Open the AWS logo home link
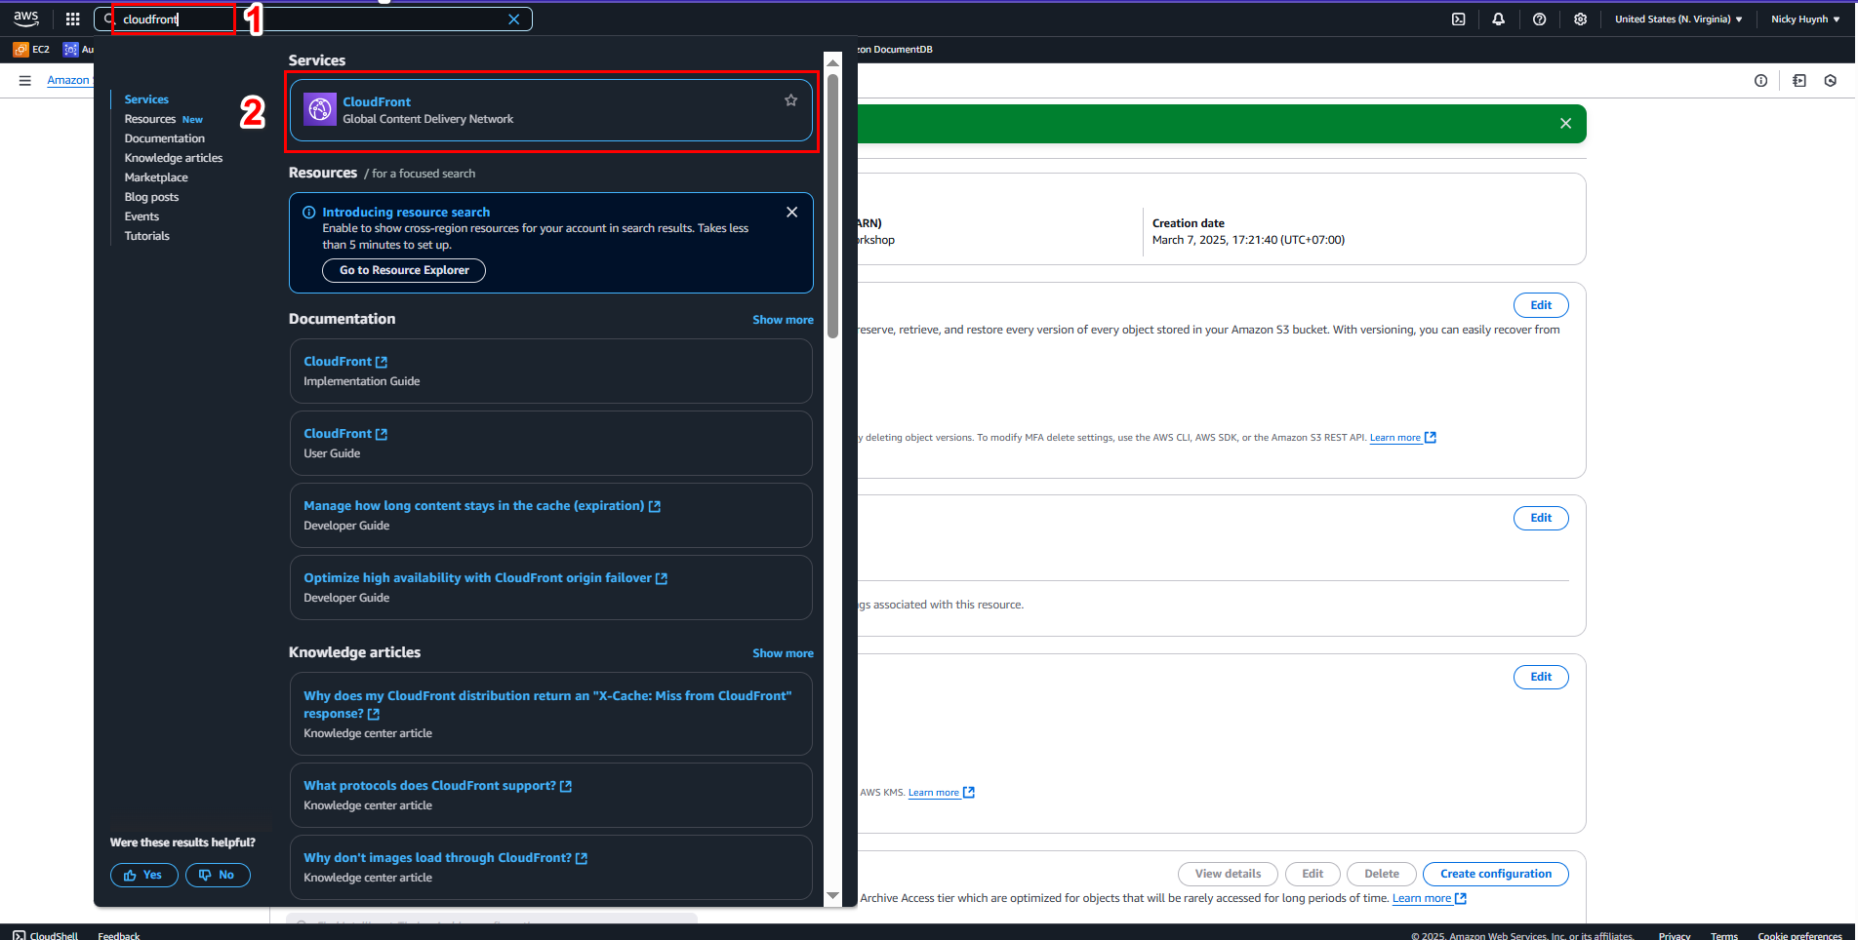Viewport: 1858px width, 940px height. coord(26,19)
